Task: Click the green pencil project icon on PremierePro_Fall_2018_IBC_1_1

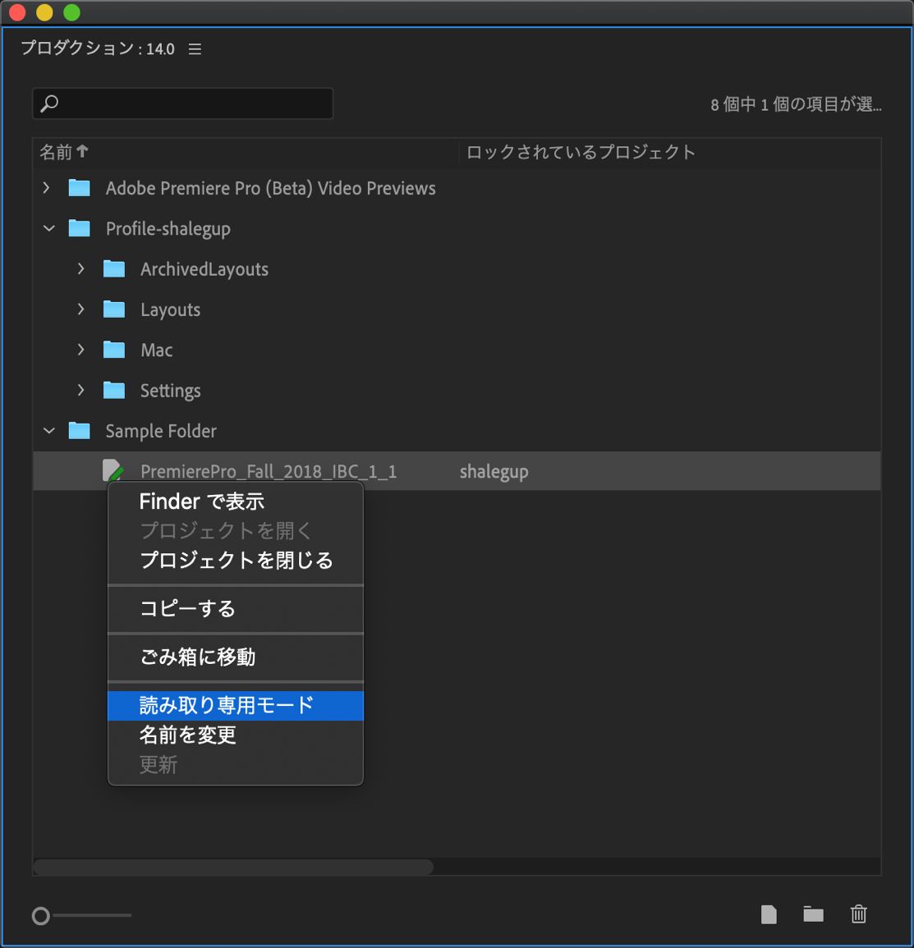Action: [113, 470]
